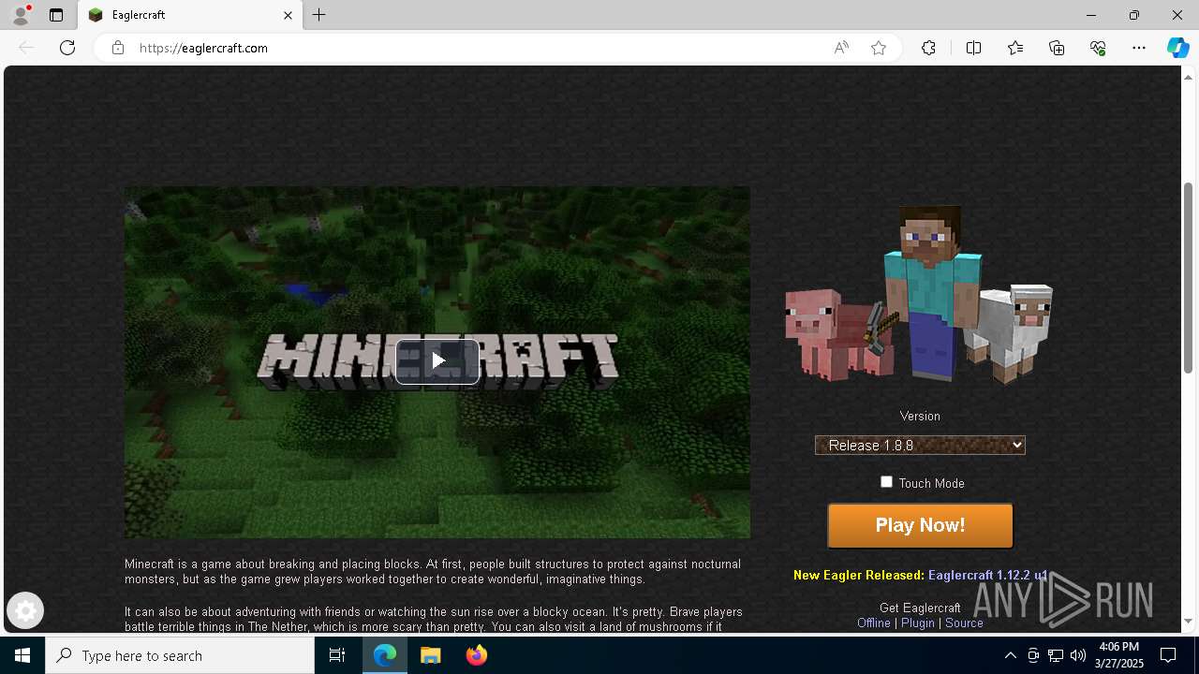Open the tab actions menu icon

(56, 15)
